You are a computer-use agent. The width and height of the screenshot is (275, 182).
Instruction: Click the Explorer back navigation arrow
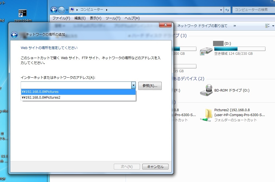(x=54, y=10)
